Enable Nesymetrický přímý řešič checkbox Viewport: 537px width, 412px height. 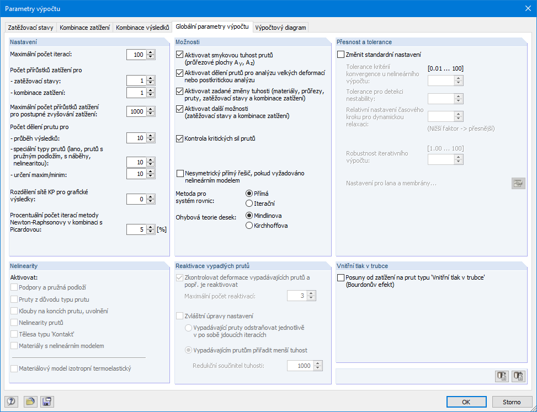180,174
